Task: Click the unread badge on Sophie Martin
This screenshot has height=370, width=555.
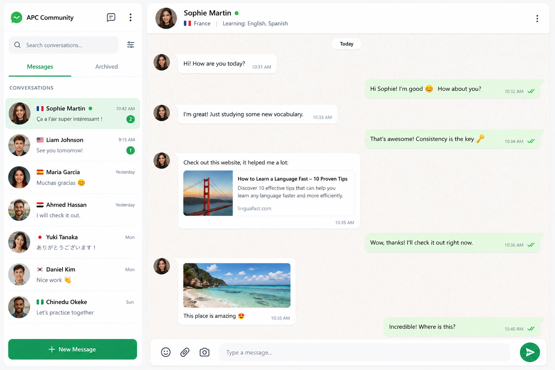Action: click(x=130, y=119)
